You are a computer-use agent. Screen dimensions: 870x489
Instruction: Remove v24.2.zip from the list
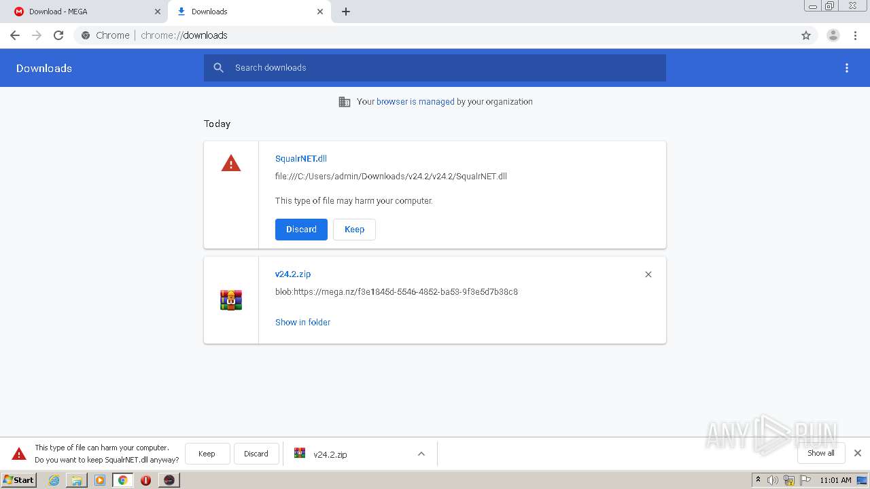[x=648, y=274]
